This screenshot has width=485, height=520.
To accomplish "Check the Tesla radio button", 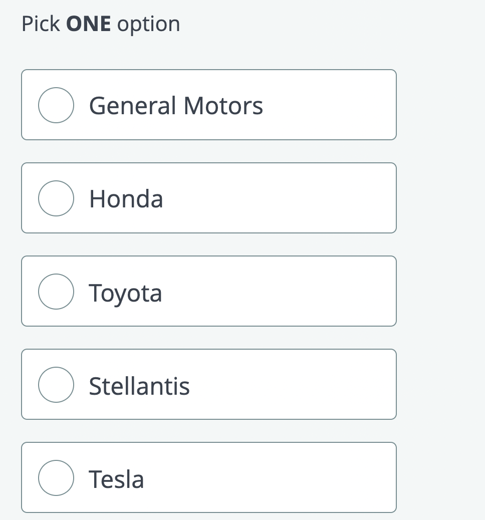I will (56, 478).
